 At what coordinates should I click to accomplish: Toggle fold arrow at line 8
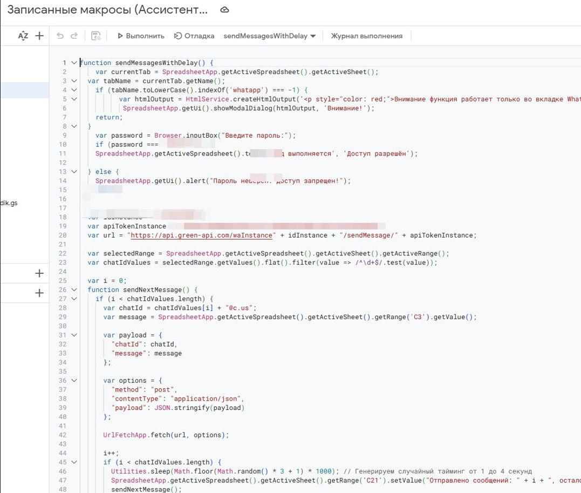click(x=74, y=126)
